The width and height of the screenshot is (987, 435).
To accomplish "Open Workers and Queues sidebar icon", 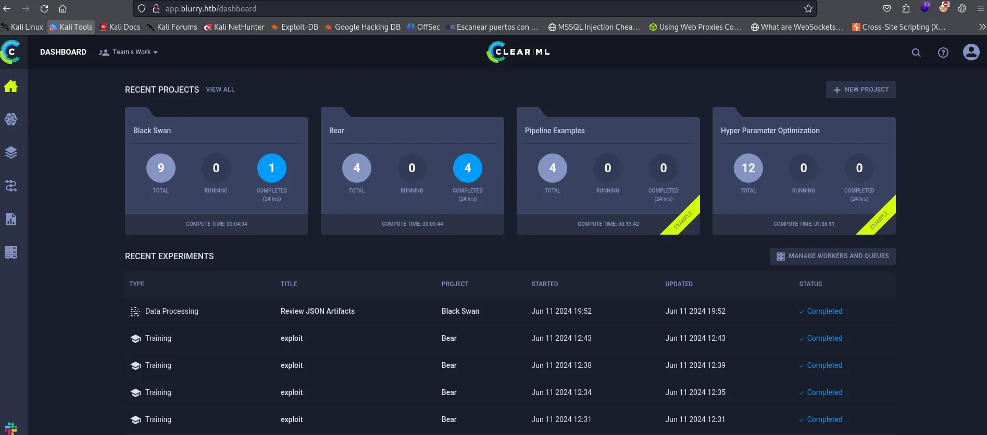I will (x=11, y=252).
